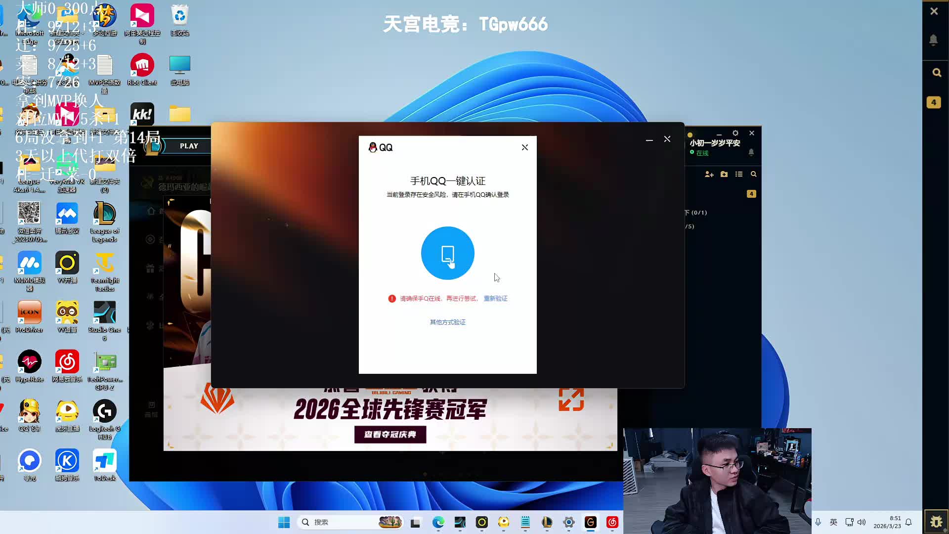
Task: Click the expand arrows icon on the banner
Action: (571, 400)
